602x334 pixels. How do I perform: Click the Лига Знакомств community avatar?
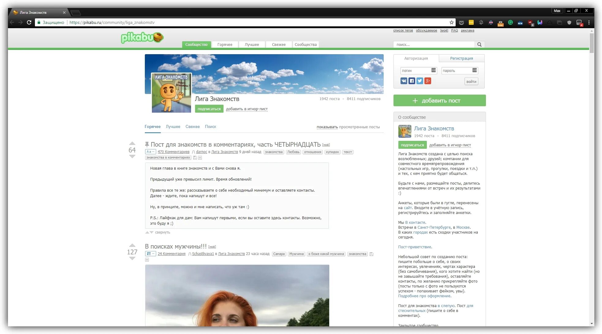click(171, 93)
